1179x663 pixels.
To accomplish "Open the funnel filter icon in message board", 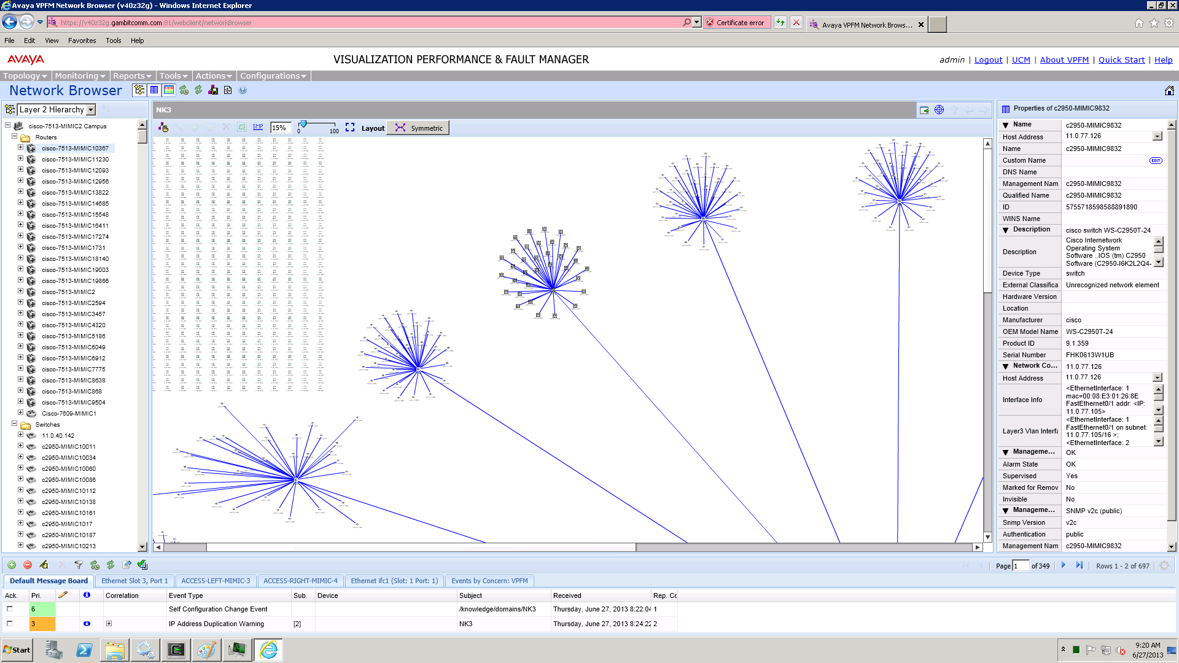I will coord(79,565).
